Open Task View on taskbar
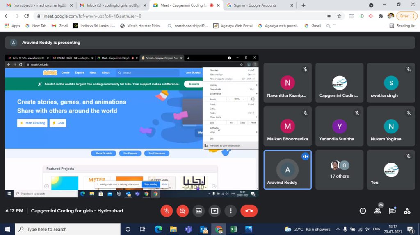This screenshot has width=420, height=235. click(x=142, y=229)
